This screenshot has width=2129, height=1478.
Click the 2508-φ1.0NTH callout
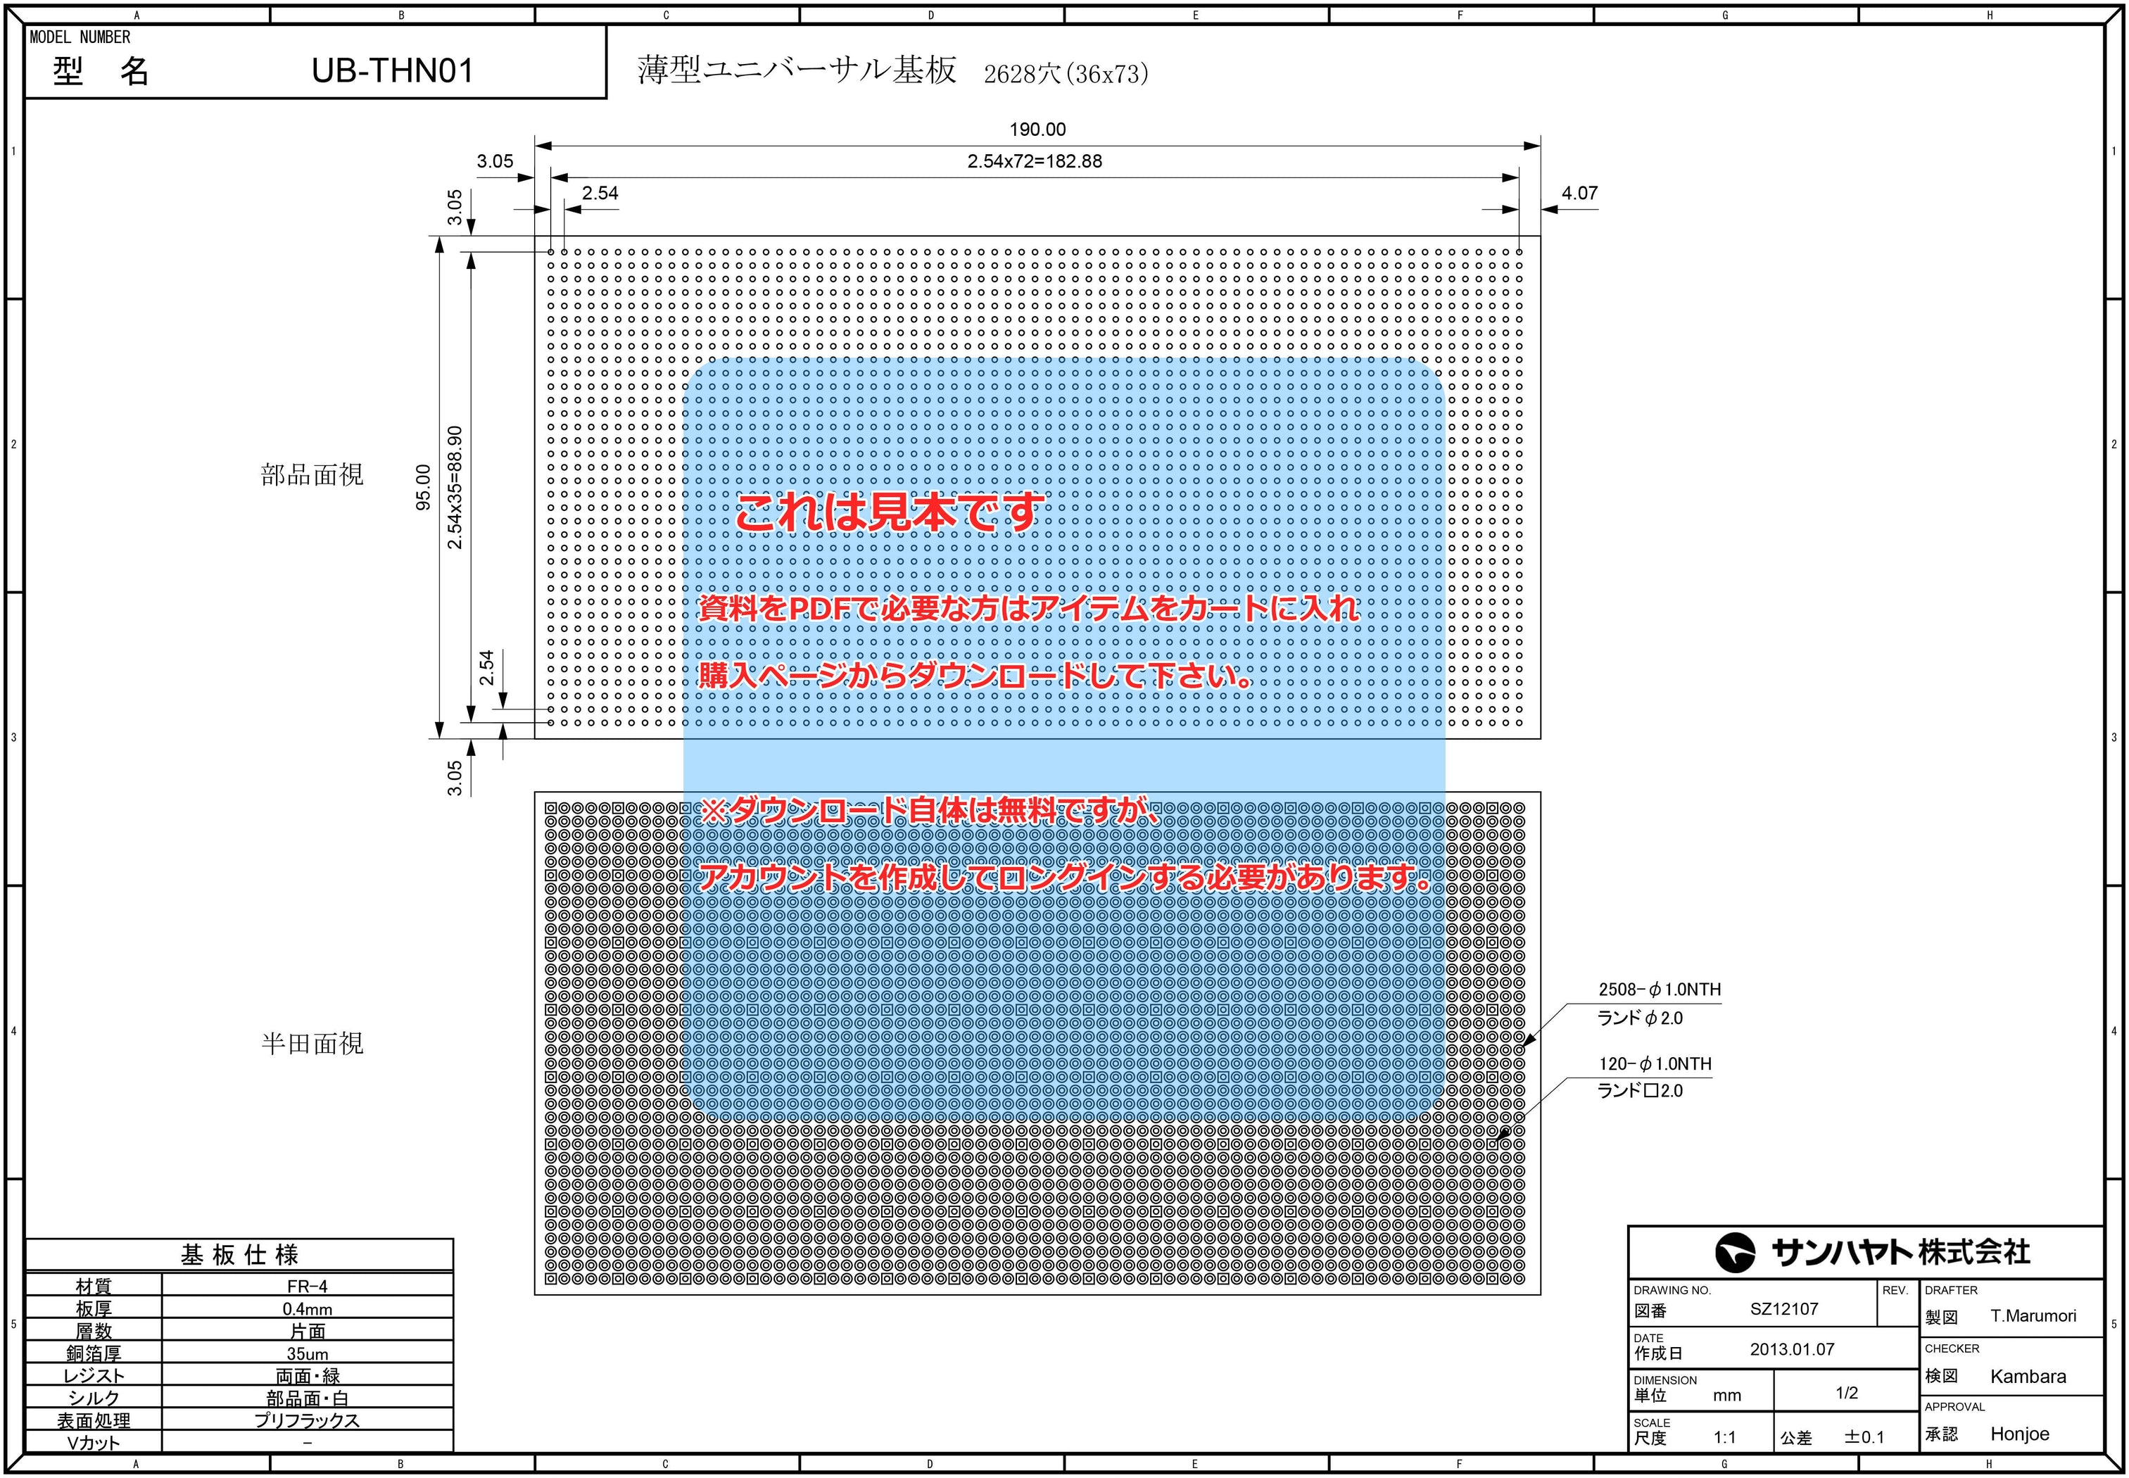1660,989
